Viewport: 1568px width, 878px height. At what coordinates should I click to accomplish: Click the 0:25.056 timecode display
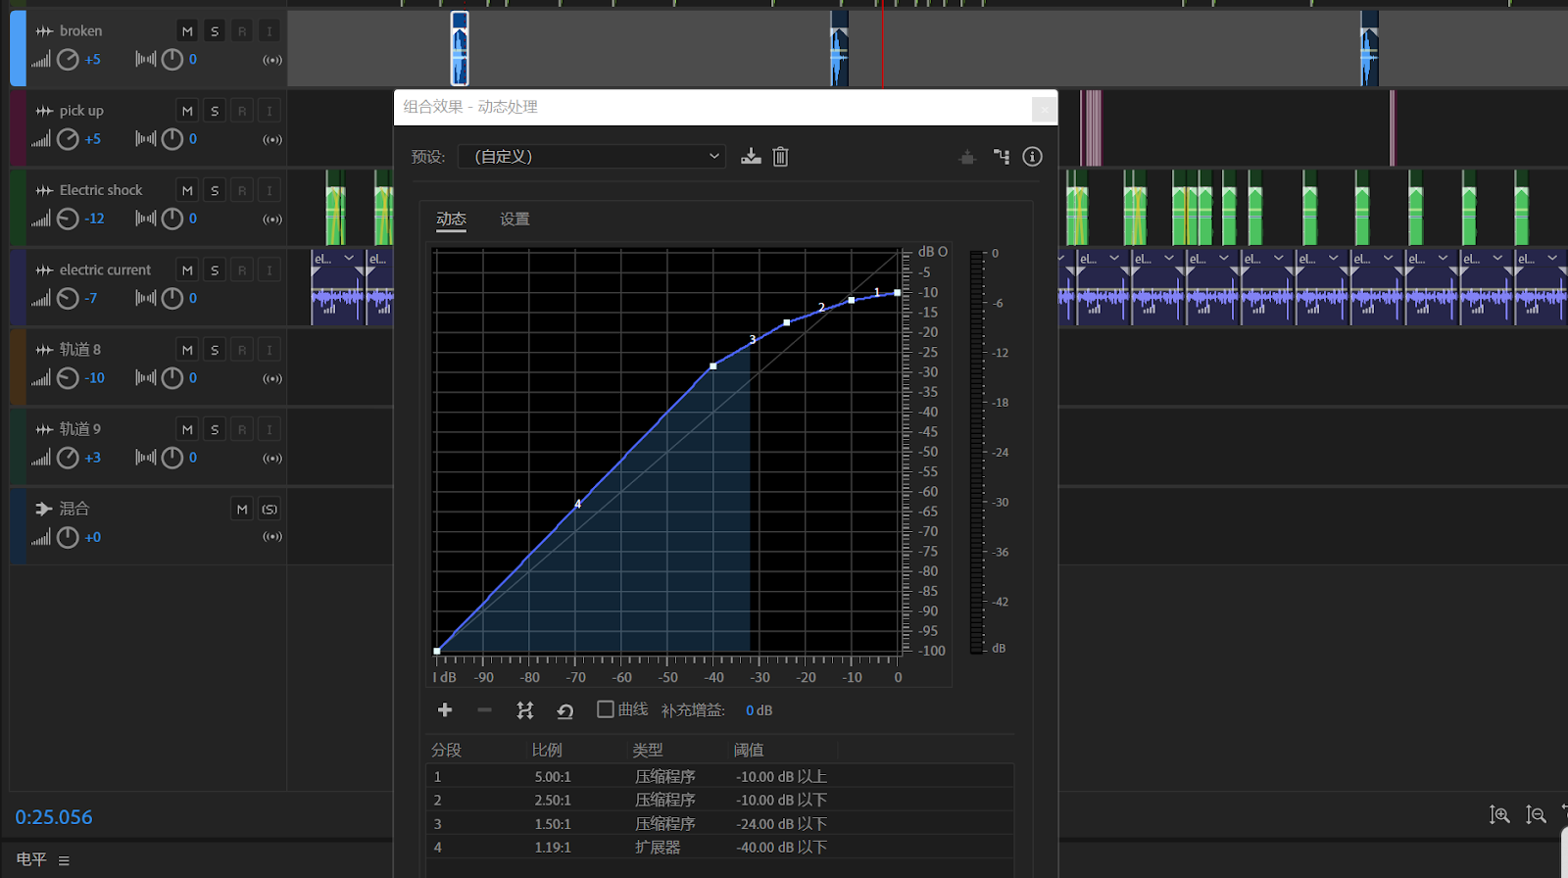point(54,817)
